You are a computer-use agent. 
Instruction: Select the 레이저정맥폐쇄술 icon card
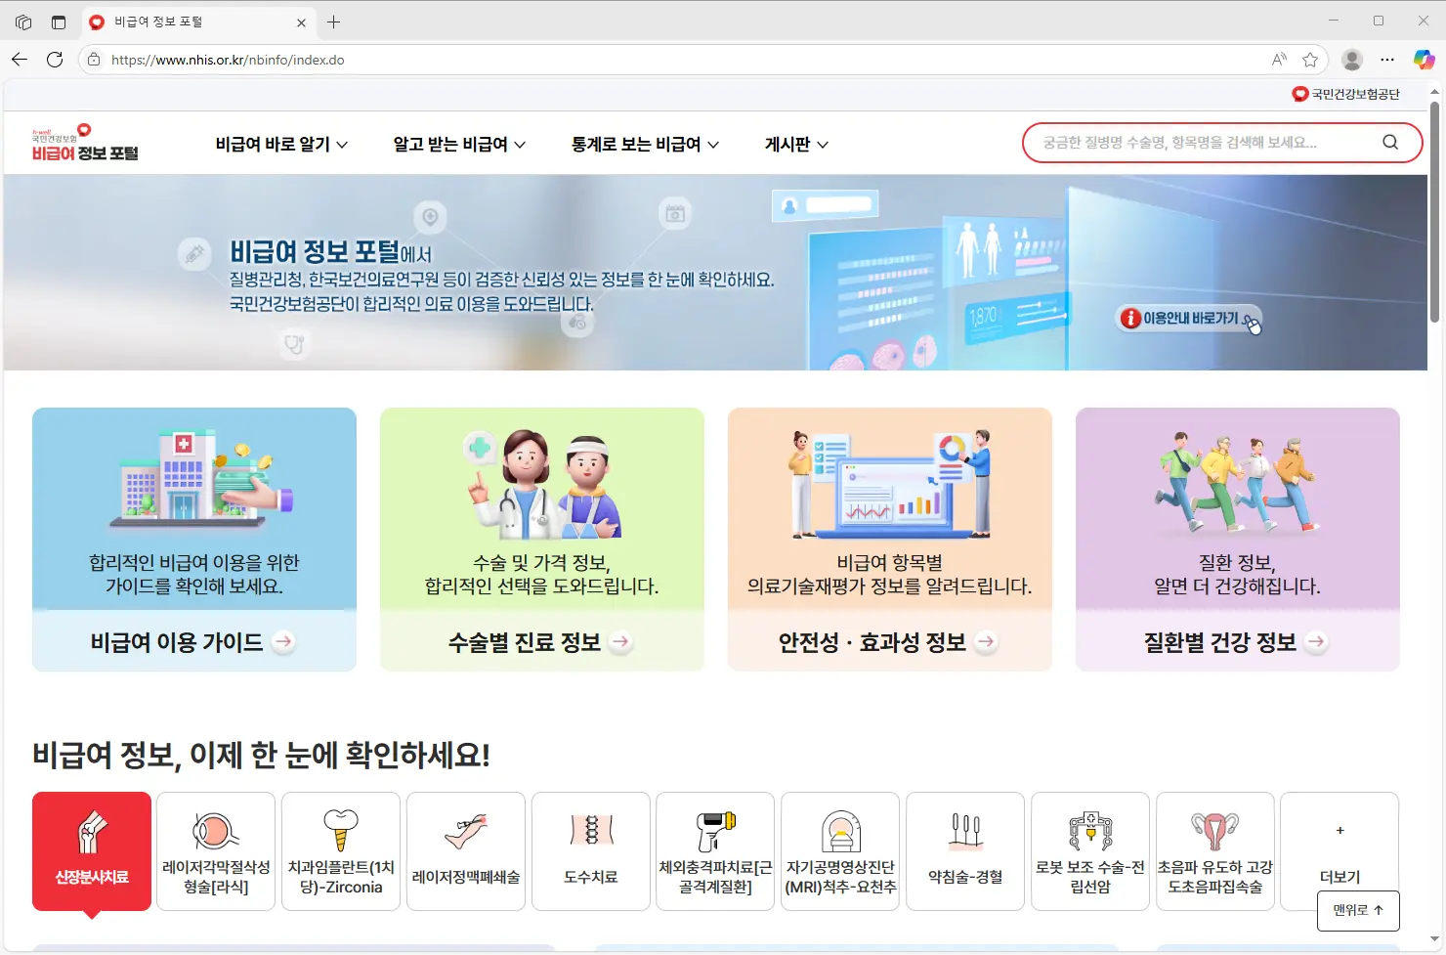click(466, 851)
